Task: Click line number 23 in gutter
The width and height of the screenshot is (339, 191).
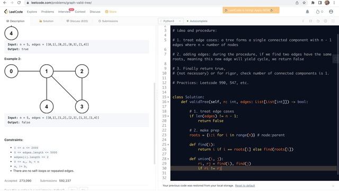Action: coord(164,135)
